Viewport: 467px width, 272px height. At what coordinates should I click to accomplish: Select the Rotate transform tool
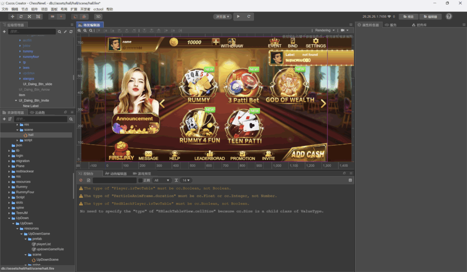pos(21,16)
